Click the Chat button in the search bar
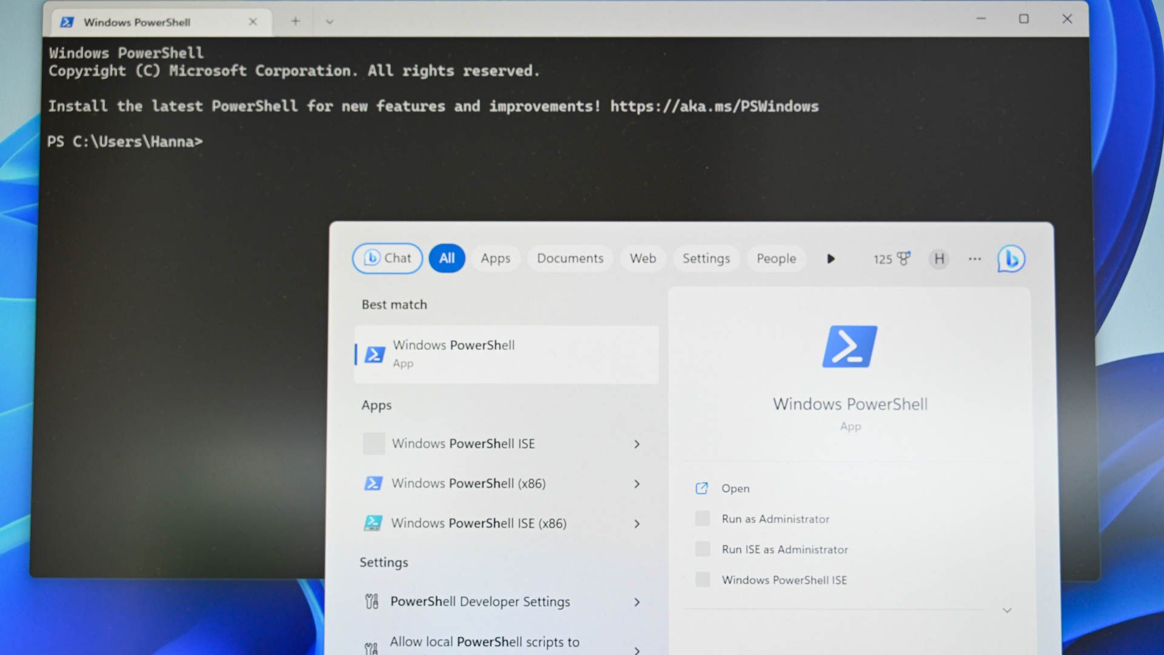The width and height of the screenshot is (1164, 655). [387, 258]
